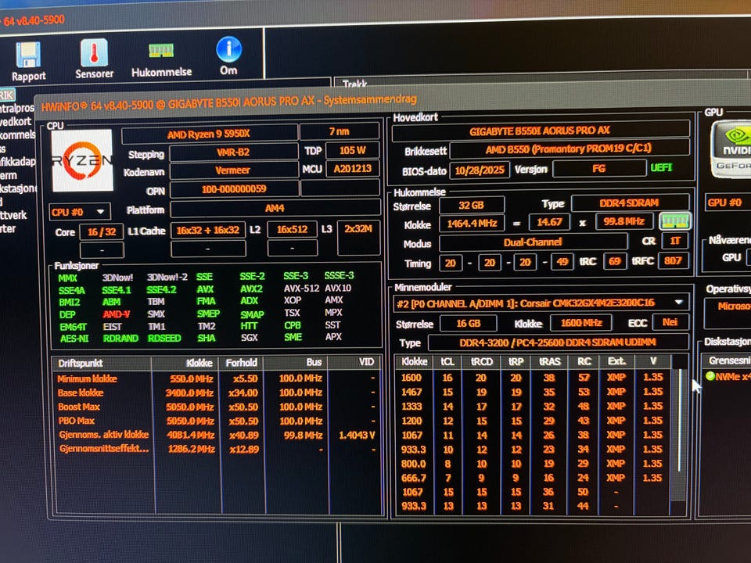The image size is (751, 563).
Task: Click the green memory module icon
Action: [x=675, y=221]
